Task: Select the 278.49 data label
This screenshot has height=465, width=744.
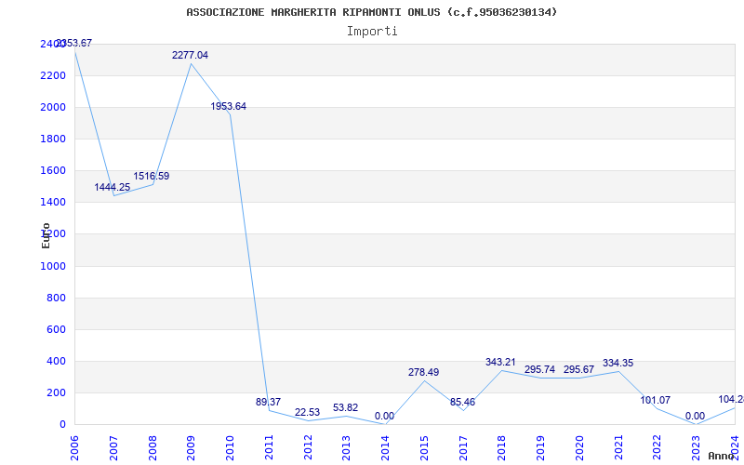Action: click(x=423, y=372)
